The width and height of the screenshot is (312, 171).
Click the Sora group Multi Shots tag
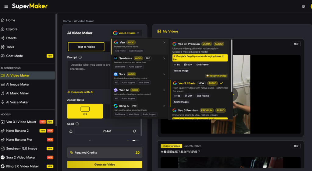[x=144, y=83]
